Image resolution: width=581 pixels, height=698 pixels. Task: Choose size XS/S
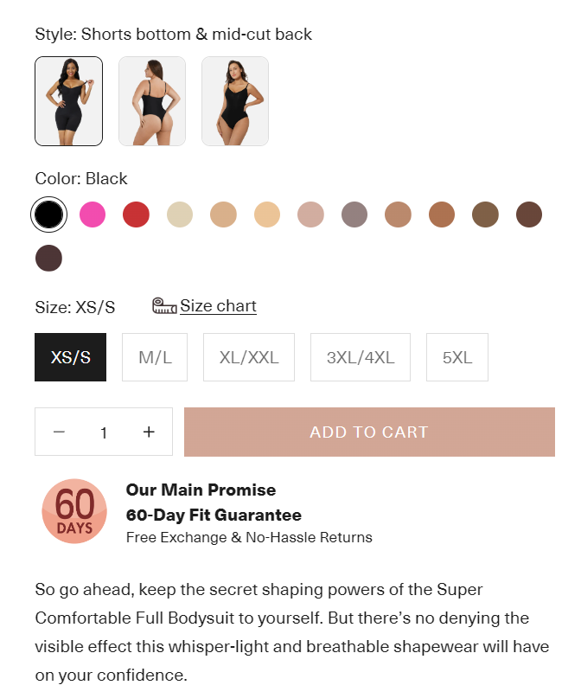[71, 357]
